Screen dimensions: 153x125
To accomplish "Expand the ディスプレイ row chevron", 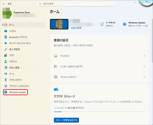I will [x=144, y=56].
